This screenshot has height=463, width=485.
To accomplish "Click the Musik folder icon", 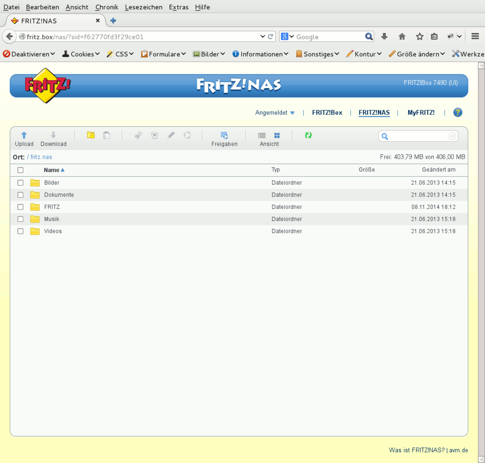I will [x=35, y=219].
